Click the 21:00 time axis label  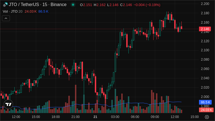(x=76, y=117)
